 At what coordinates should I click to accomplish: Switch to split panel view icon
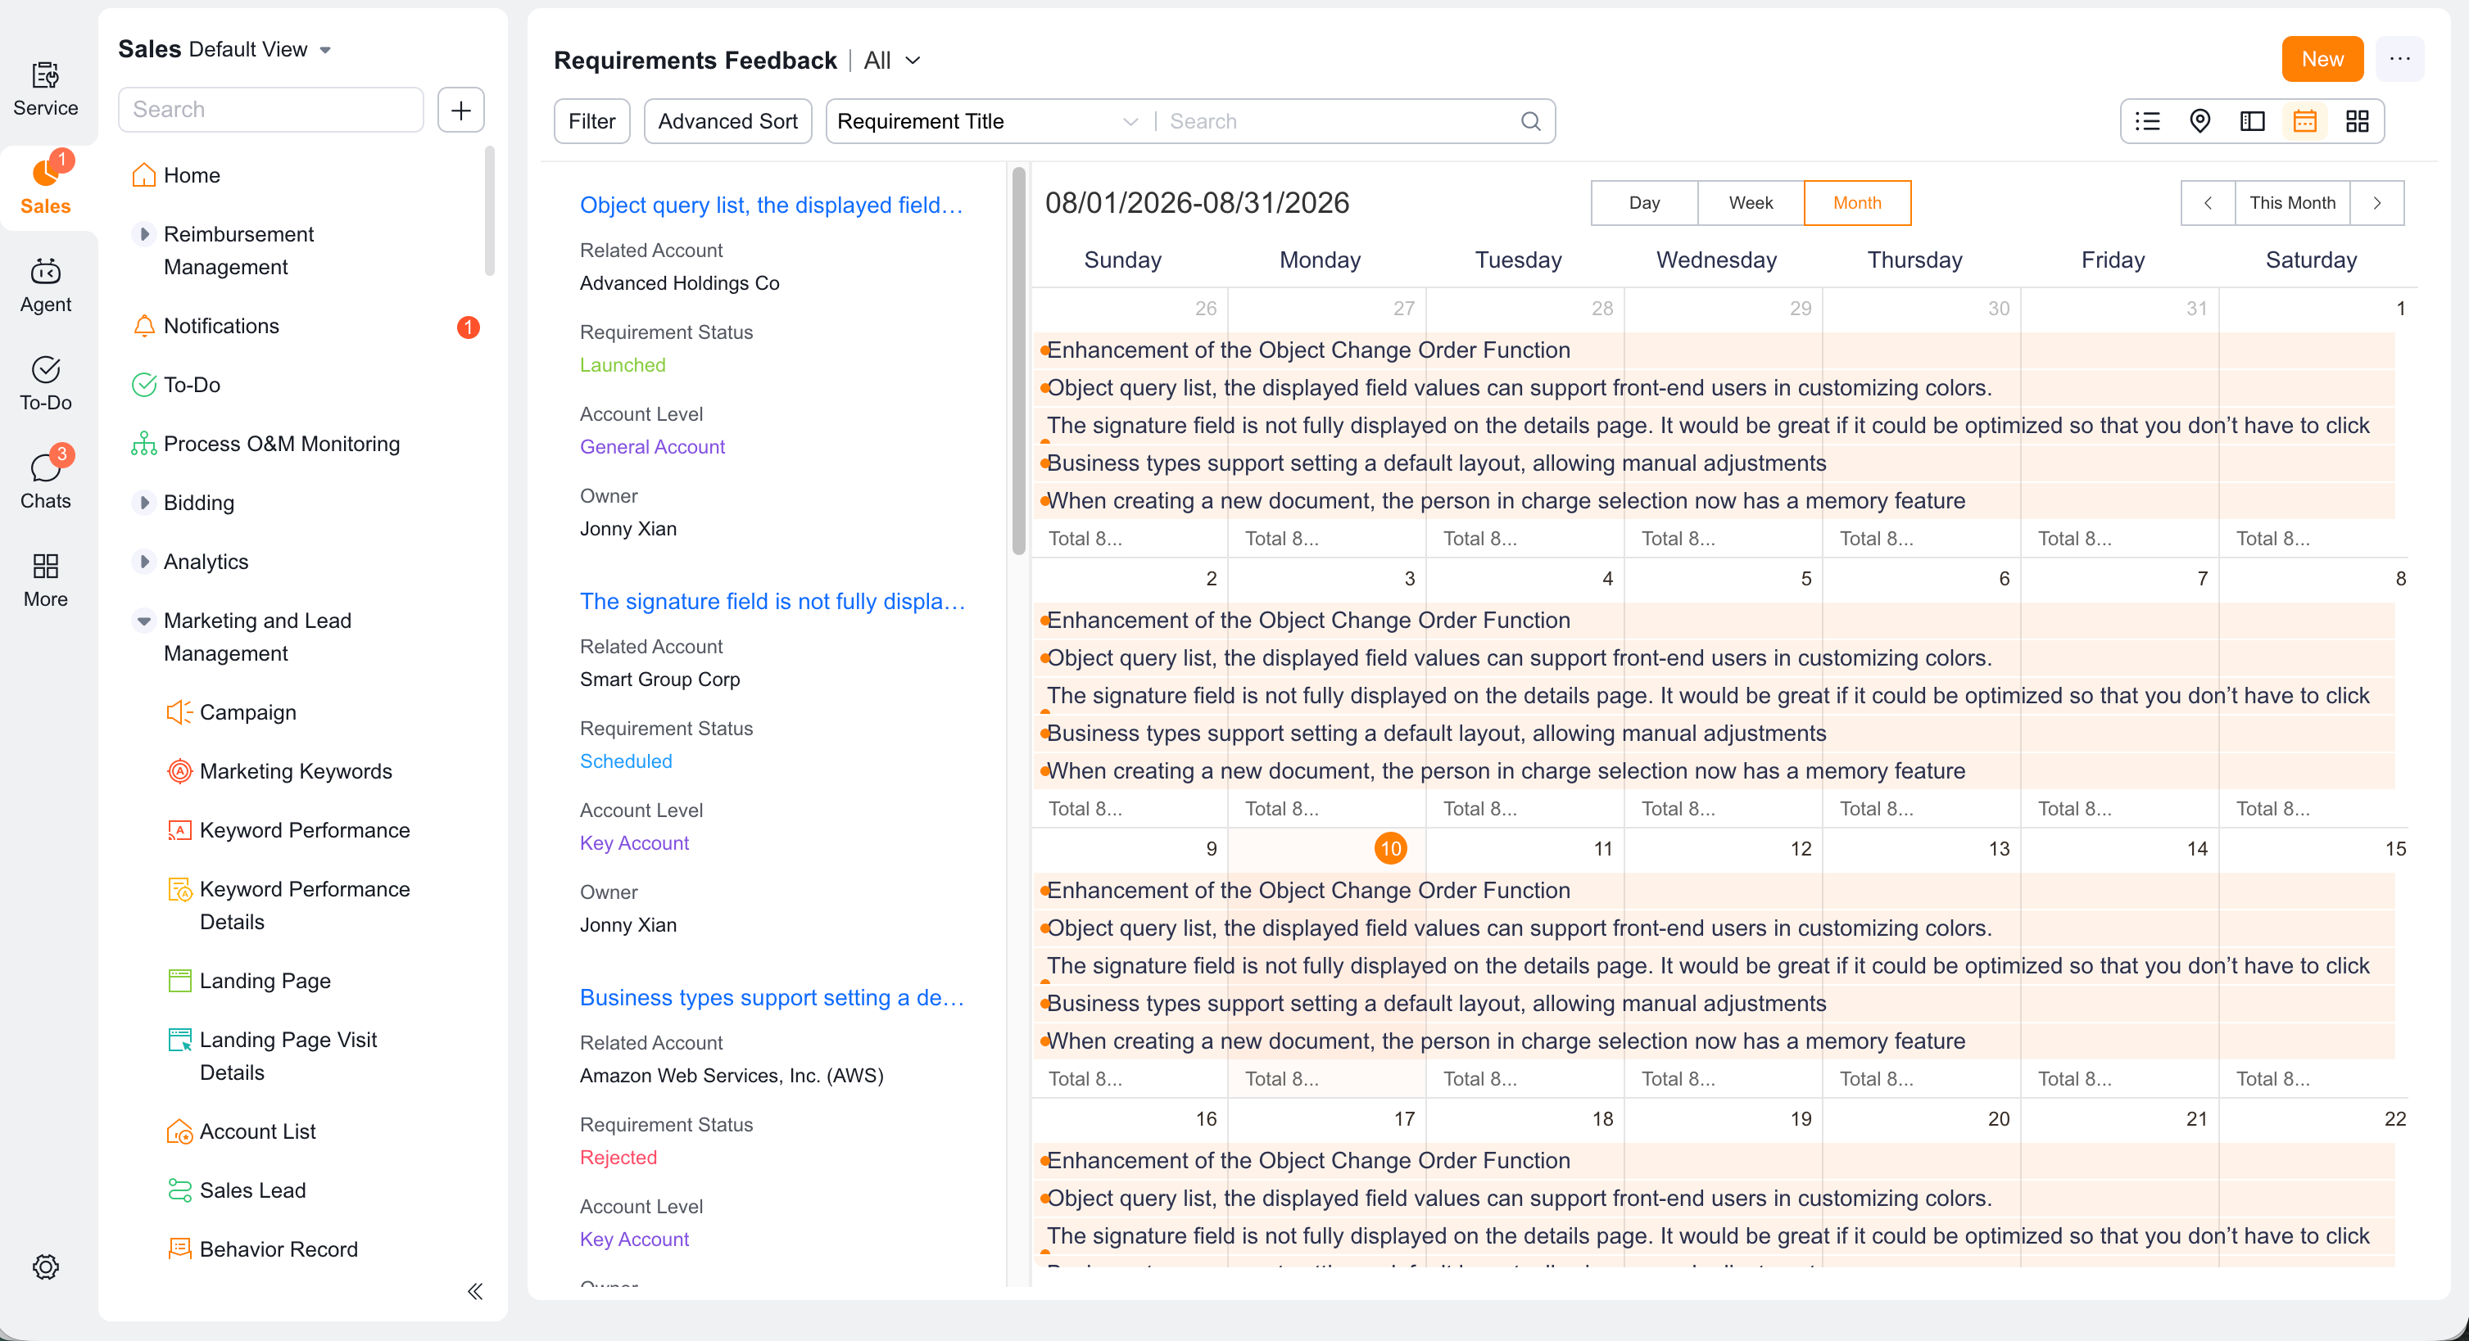[2253, 120]
